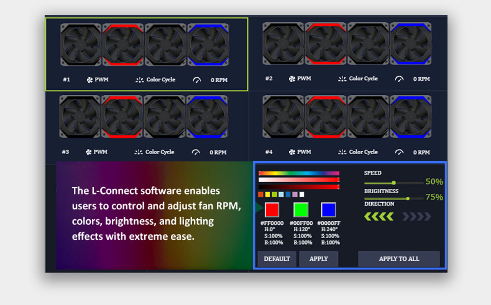Viewport: 491px width, 305px height.
Task: Click the 0 RPM value in group #4
Action: pyautogui.click(x=422, y=152)
